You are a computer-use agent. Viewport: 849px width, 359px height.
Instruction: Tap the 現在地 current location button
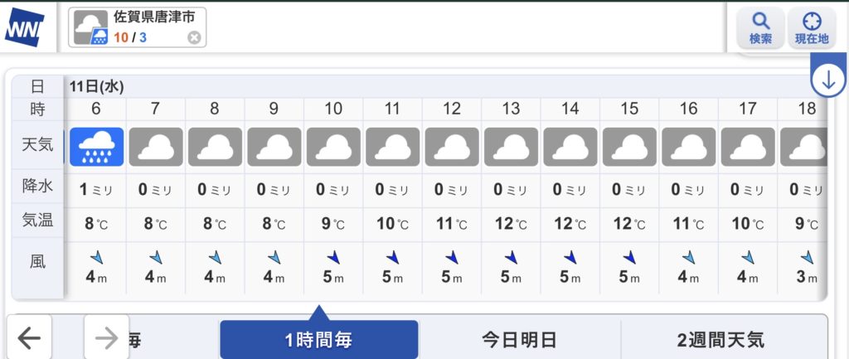(811, 28)
